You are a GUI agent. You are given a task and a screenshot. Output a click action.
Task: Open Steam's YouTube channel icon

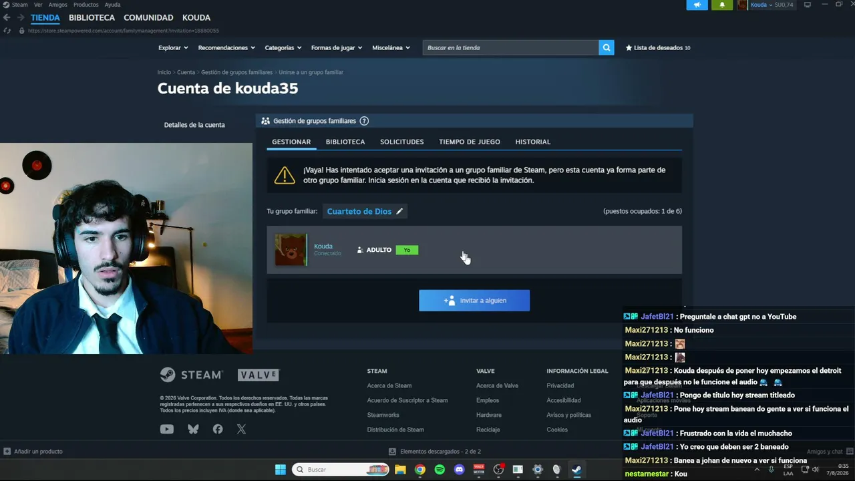[167, 430]
